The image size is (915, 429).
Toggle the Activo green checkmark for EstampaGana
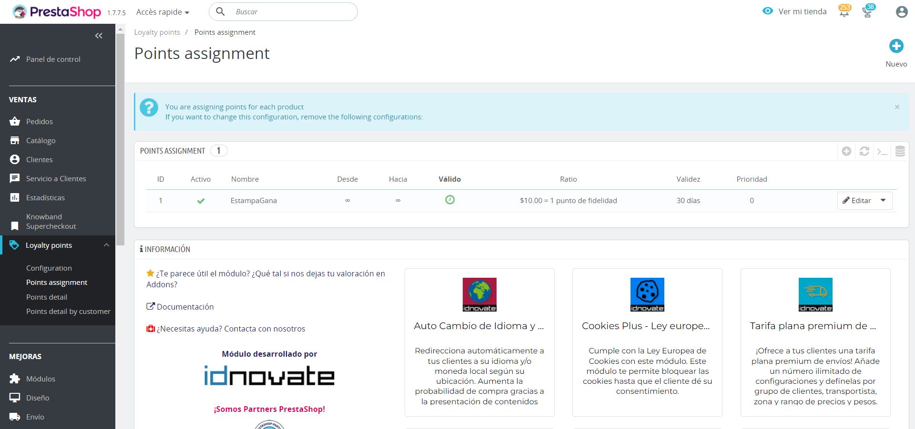click(x=201, y=201)
